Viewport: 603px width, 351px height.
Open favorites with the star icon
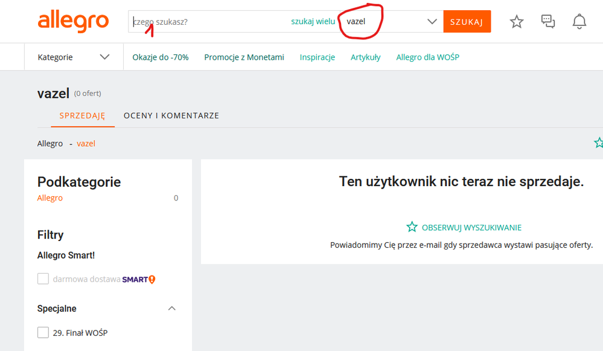click(516, 21)
